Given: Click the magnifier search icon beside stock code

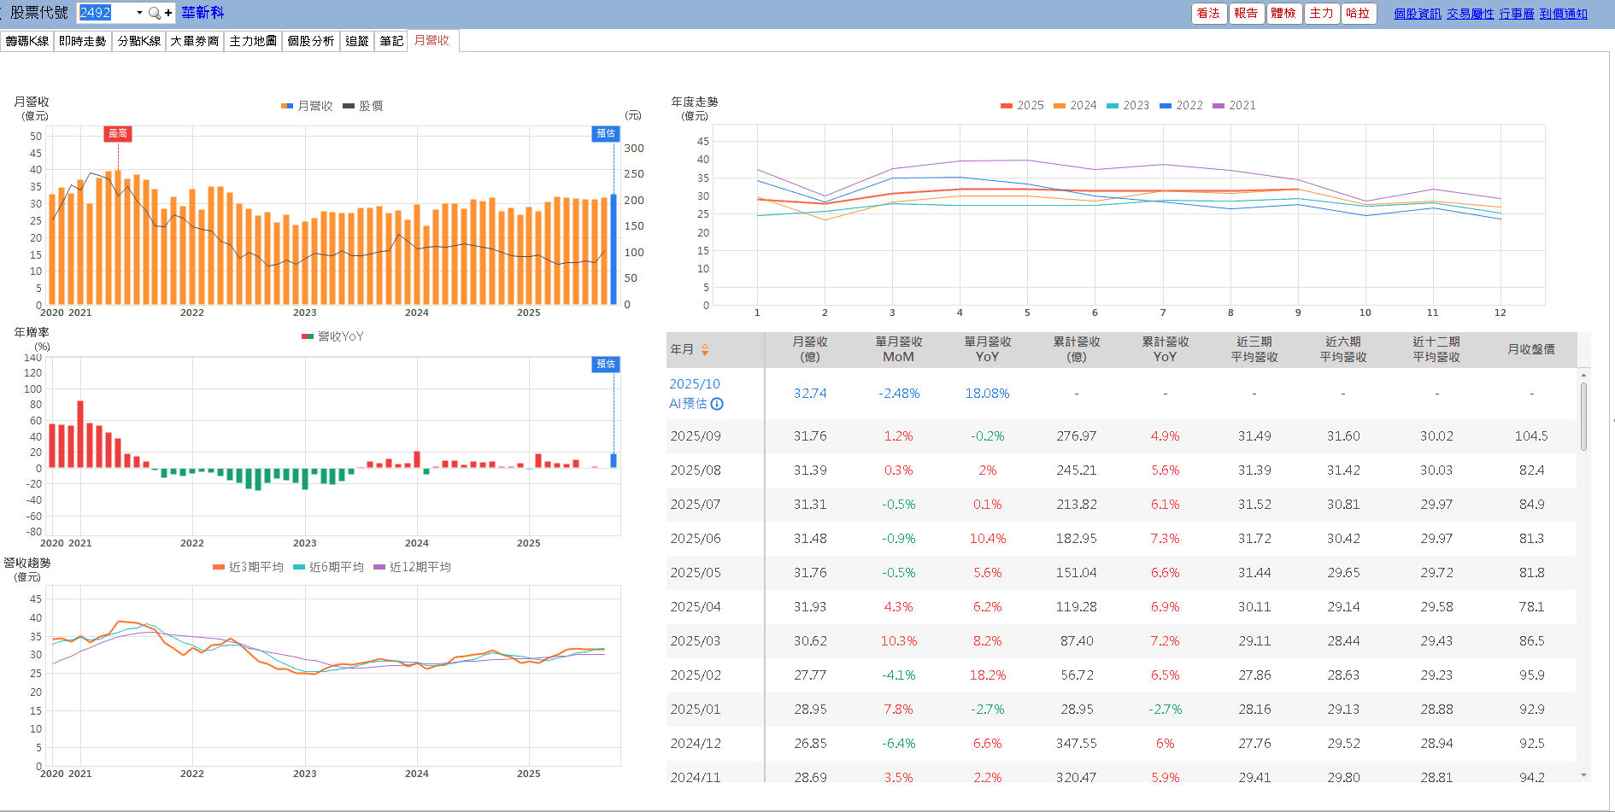Looking at the screenshot, I should pos(154,13).
